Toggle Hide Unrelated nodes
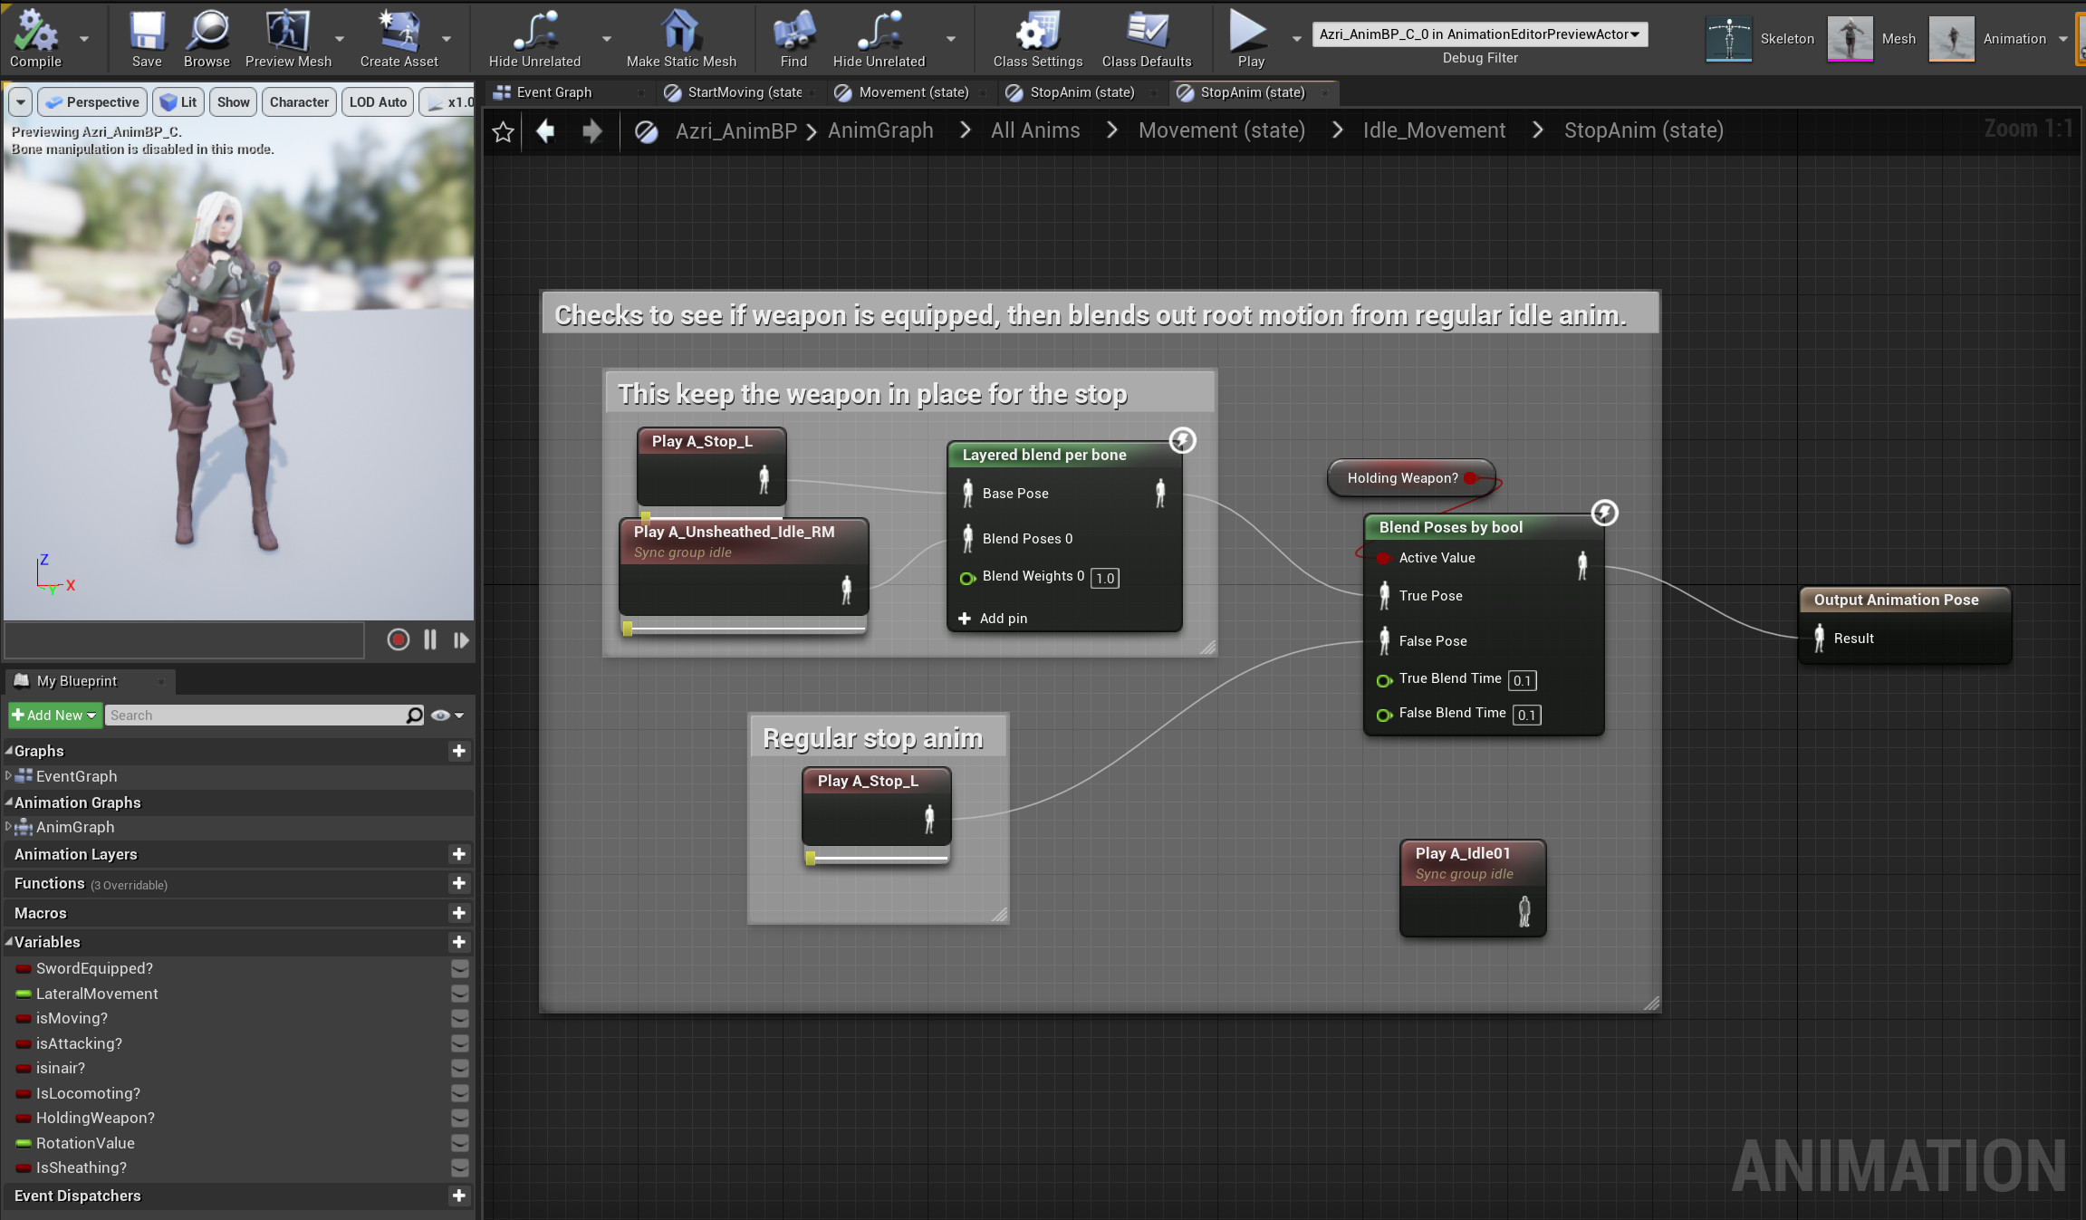Image resolution: width=2086 pixels, height=1220 pixels. click(x=533, y=38)
